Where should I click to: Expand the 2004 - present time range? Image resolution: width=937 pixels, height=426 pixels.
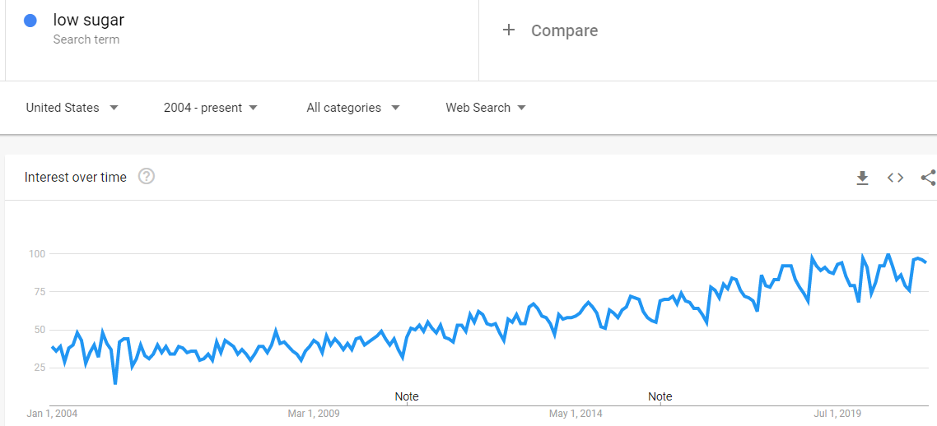click(211, 108)
